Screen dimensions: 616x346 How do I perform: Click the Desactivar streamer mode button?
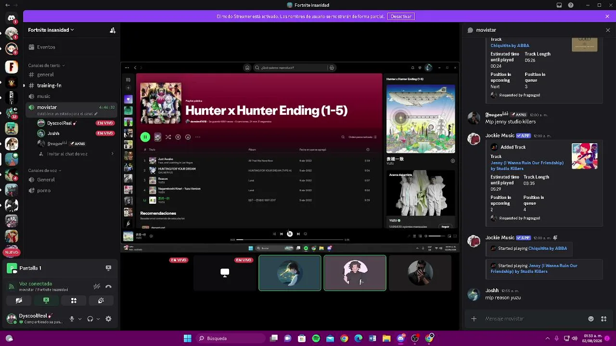401,16
